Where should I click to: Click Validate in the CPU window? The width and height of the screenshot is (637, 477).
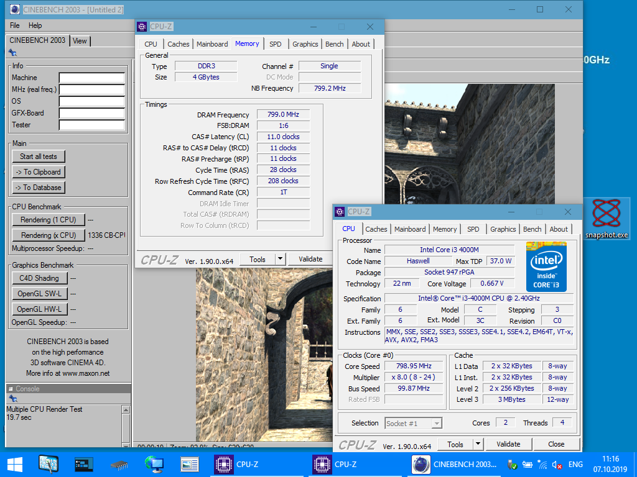[508, 444]
